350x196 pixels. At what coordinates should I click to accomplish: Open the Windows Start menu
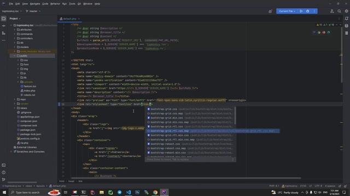pyautogui.click(x=4, y=192)
